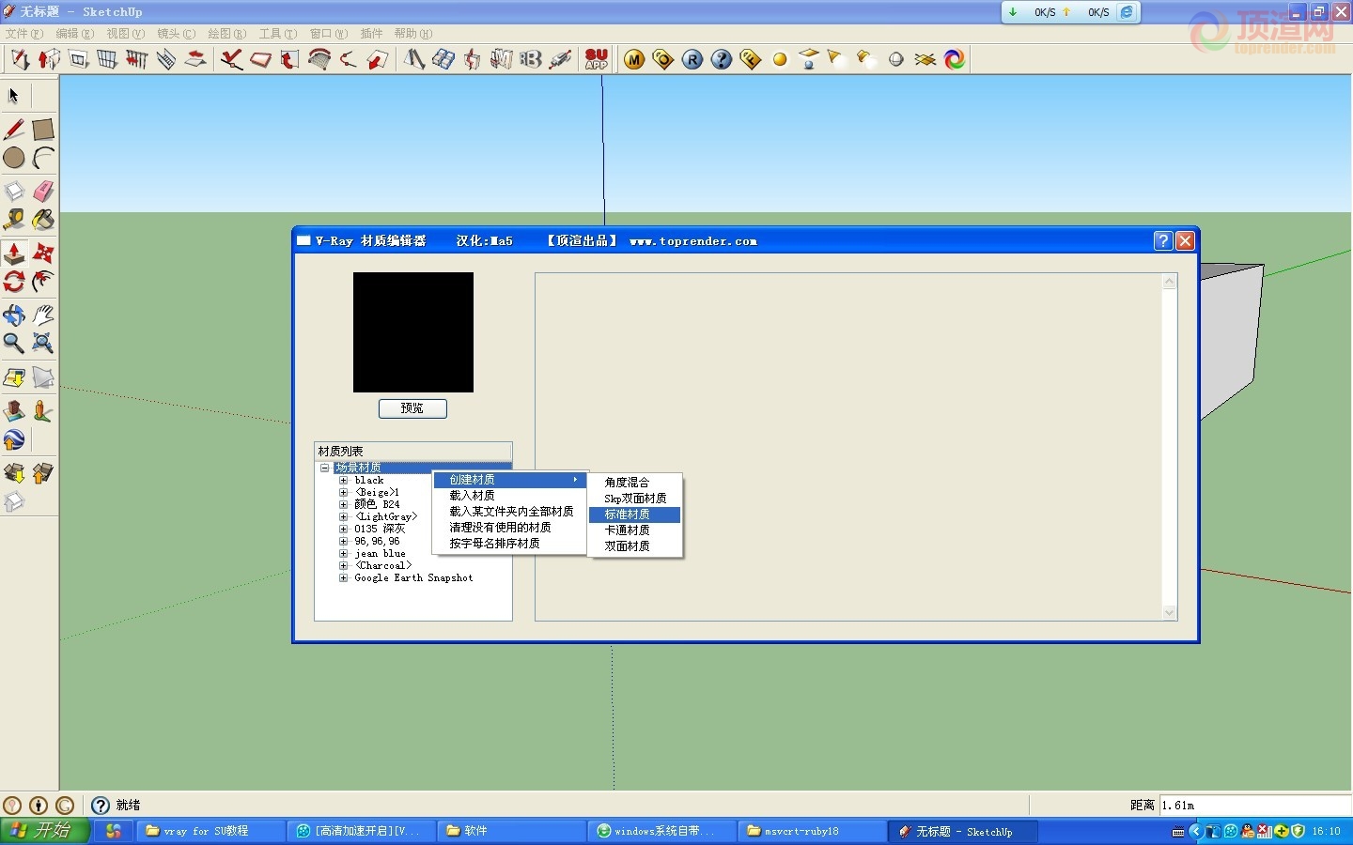Open the 文件 menu
1353x845 pixels.
pyautogui.click(x=23, y=34)
